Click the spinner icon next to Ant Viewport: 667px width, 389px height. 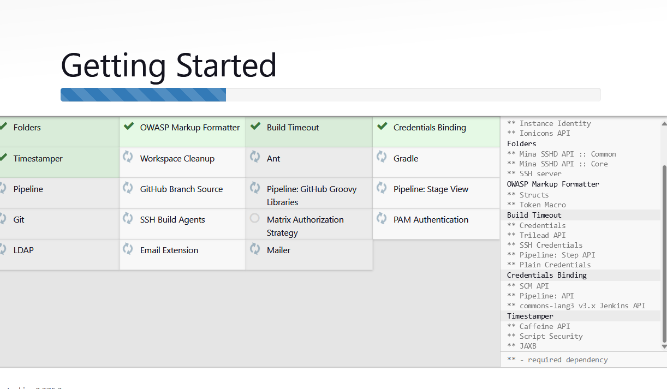click(255, 158)
